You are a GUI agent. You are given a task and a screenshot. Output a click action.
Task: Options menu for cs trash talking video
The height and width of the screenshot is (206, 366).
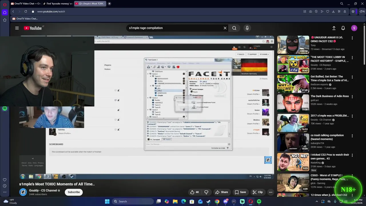352,136
